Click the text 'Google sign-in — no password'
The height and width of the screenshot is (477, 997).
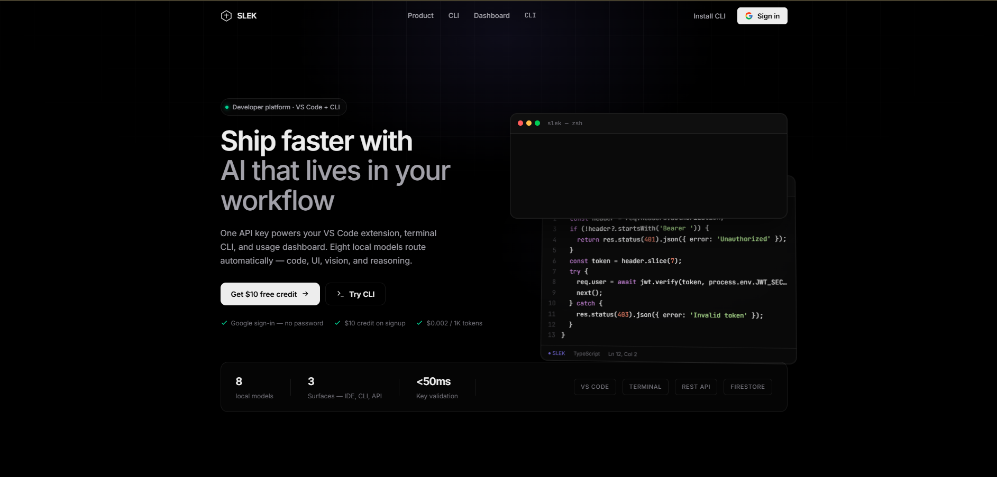(x=277, y=323)
